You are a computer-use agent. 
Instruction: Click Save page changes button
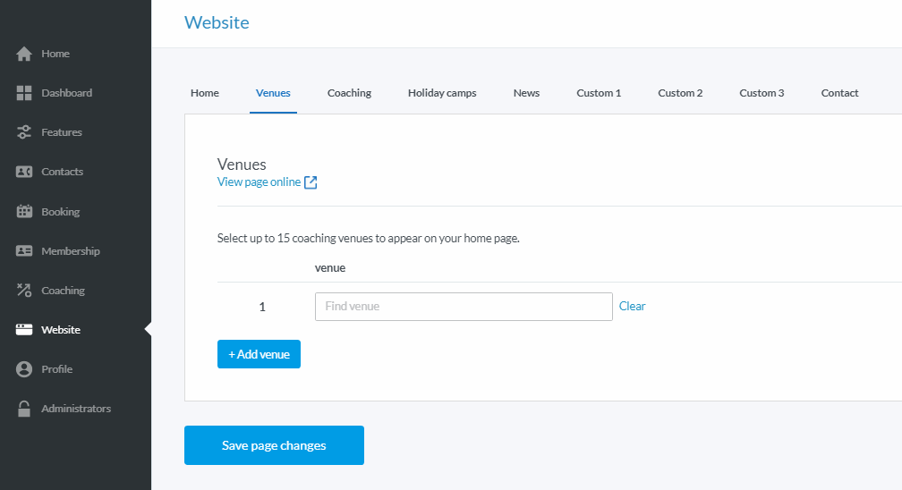point(274,445)
